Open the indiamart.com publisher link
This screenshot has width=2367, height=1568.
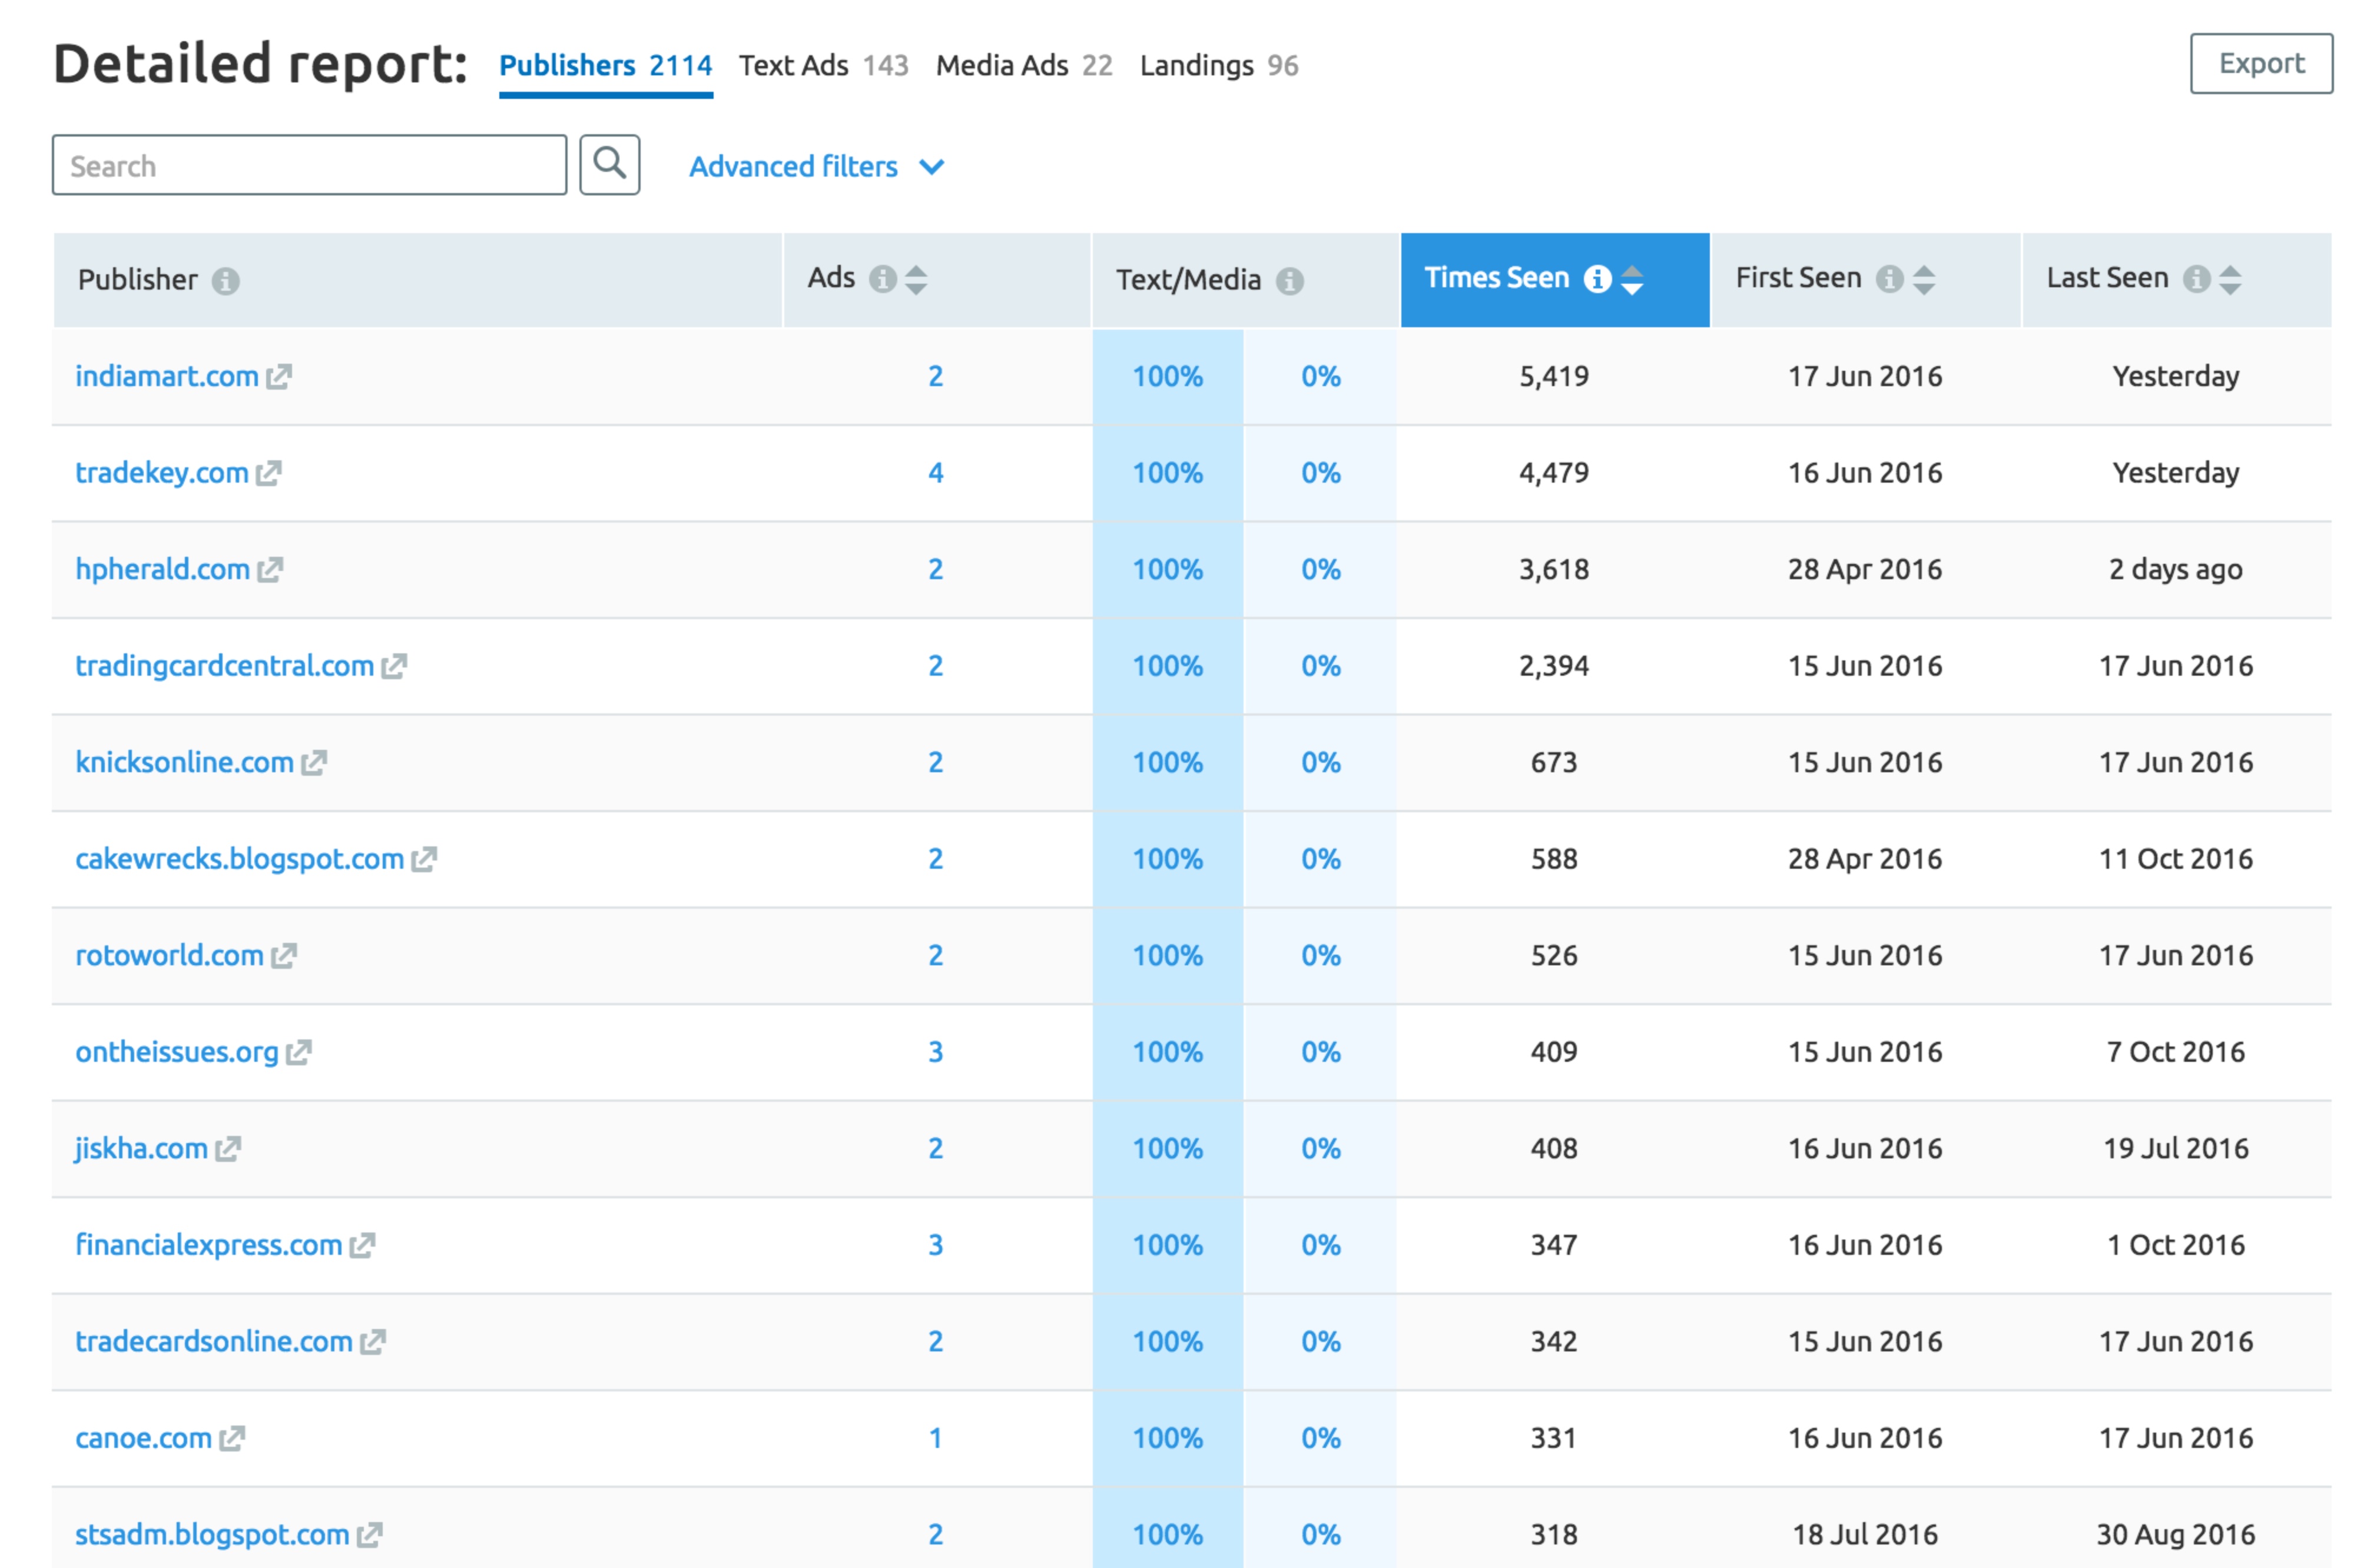pyautogui.click(x=167, y=376)
